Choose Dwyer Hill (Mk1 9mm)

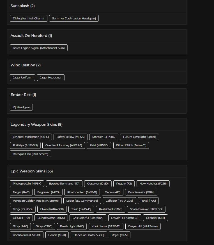143,226
